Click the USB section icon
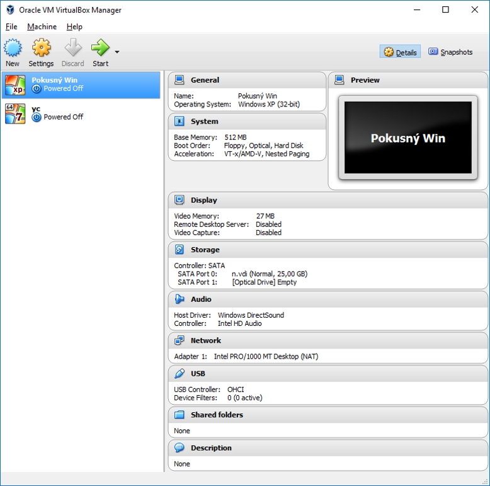This screenshot has height=486, width=490. (179, 373)
